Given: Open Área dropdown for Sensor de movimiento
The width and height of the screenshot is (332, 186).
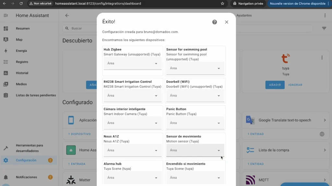Looking at the screenshot, I should [x=195, y=150].
